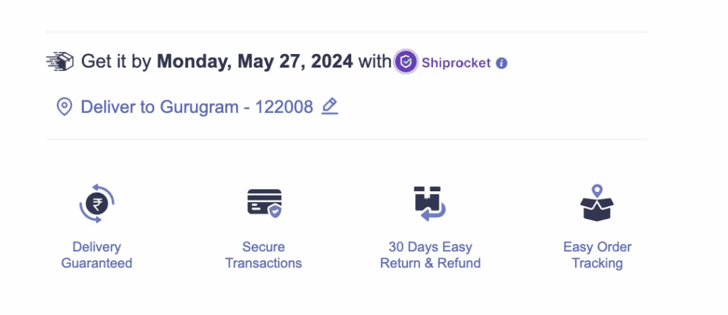Image resolution: width=728 pixels, height=315 pixels.
Task: Click the 30 Days Return box icon
Action: pos(430,203)
